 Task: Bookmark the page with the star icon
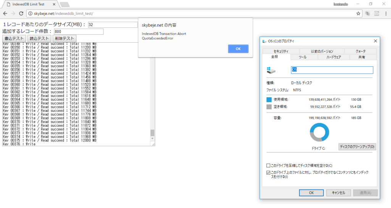(x=358, y=13)
